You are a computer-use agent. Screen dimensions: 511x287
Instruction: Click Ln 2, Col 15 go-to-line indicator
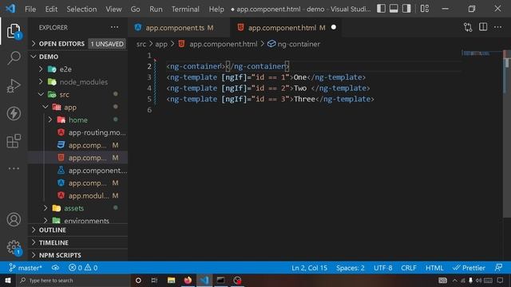point(309,268)
